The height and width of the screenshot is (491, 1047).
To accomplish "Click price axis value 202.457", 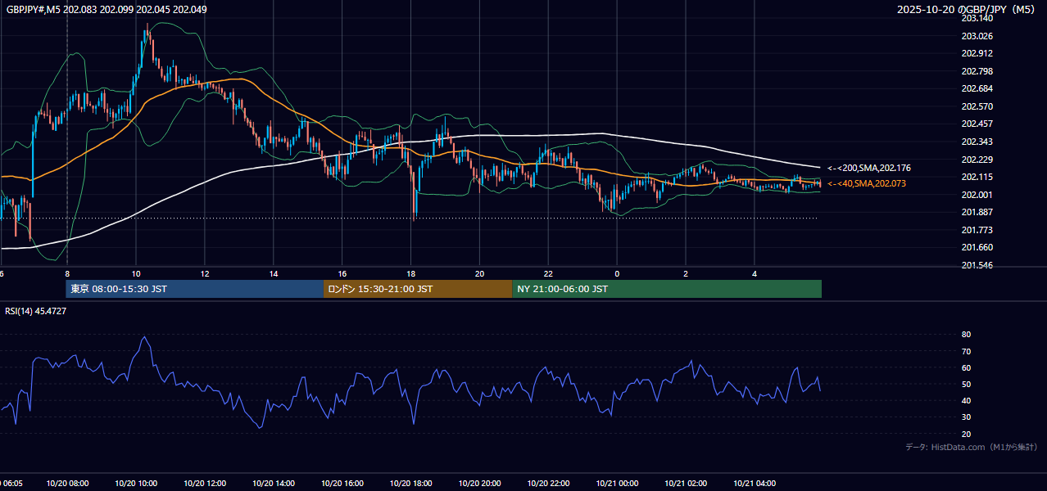I will (977, 124).
